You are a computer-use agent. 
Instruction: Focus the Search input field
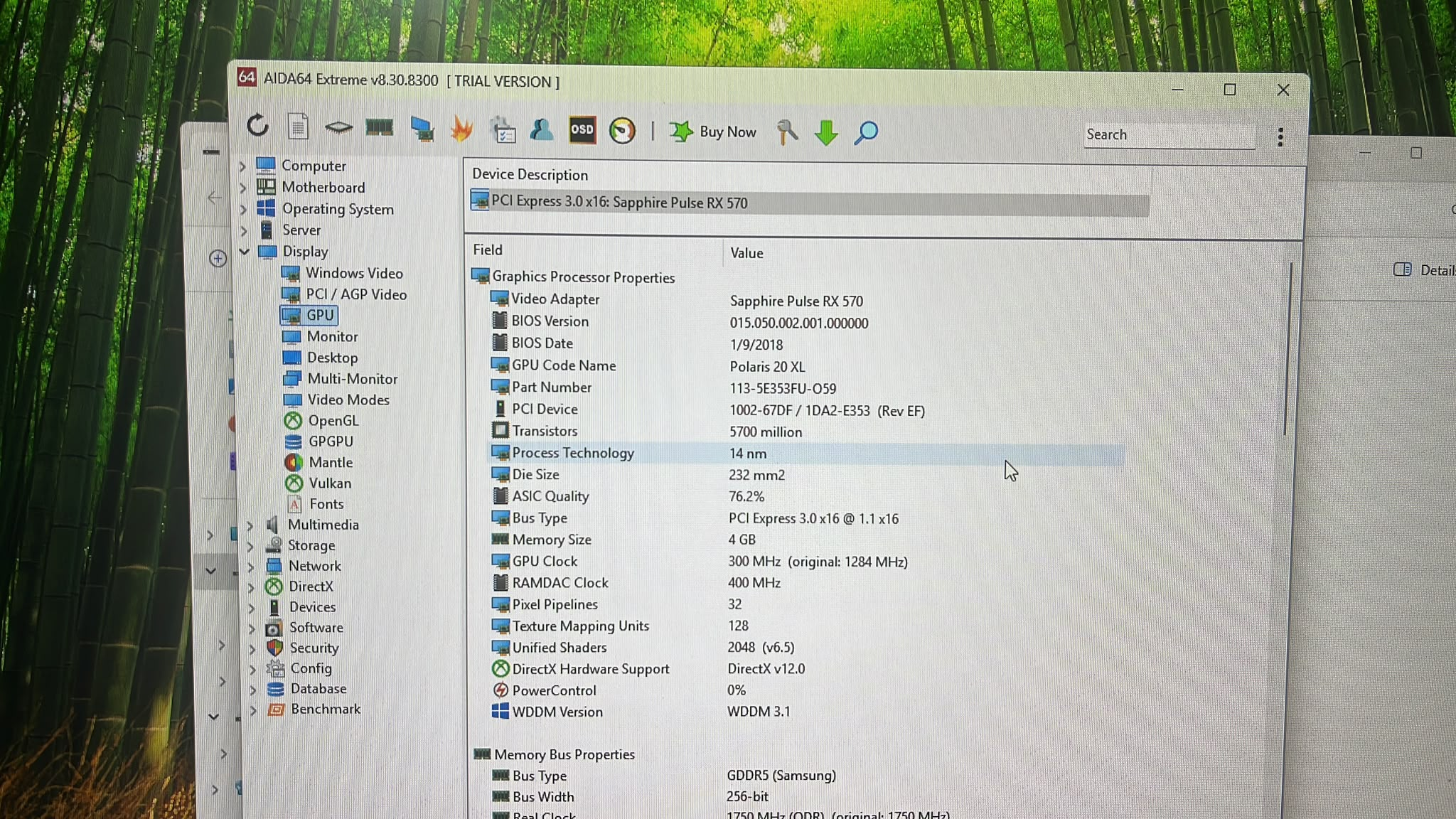click(x=1169, y=135)
